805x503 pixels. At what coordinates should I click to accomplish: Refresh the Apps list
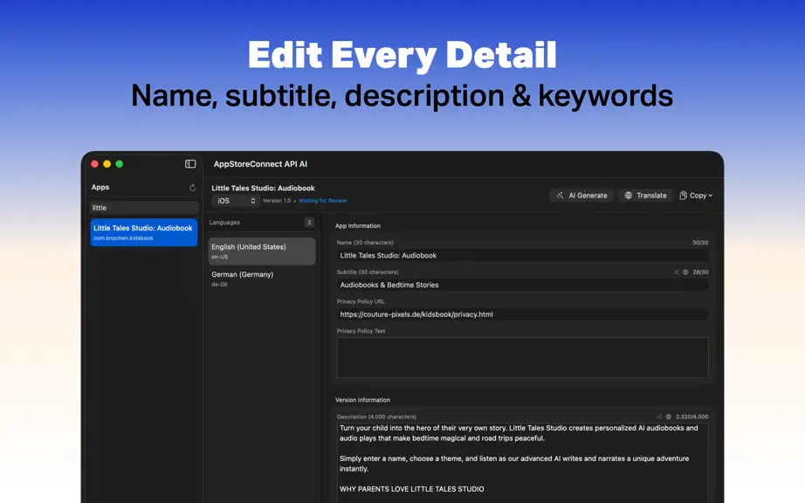(193, 188)
